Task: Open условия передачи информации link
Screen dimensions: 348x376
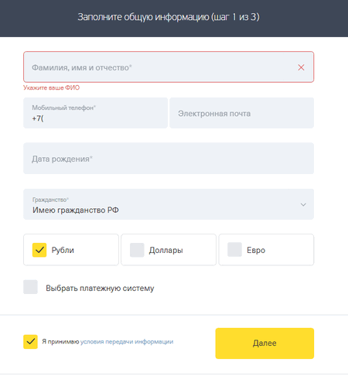Action: pyautogui.click(x=127, y=342)
